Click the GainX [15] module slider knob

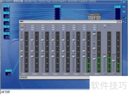[x=94, y=18]
